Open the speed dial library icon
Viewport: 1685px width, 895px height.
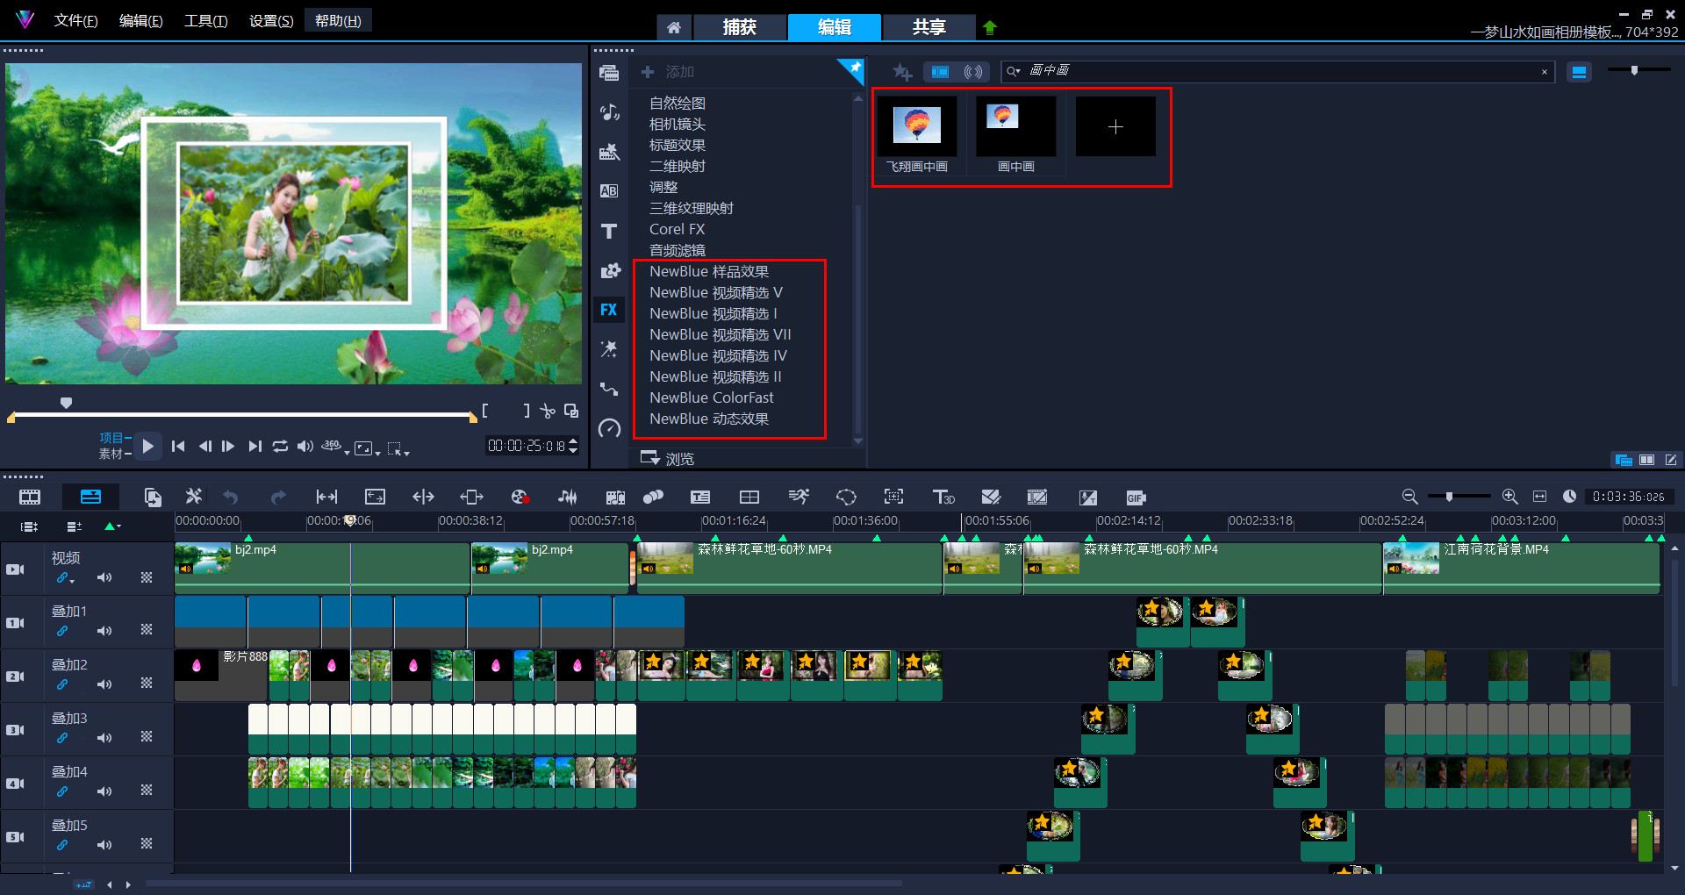tap(608, 428)
